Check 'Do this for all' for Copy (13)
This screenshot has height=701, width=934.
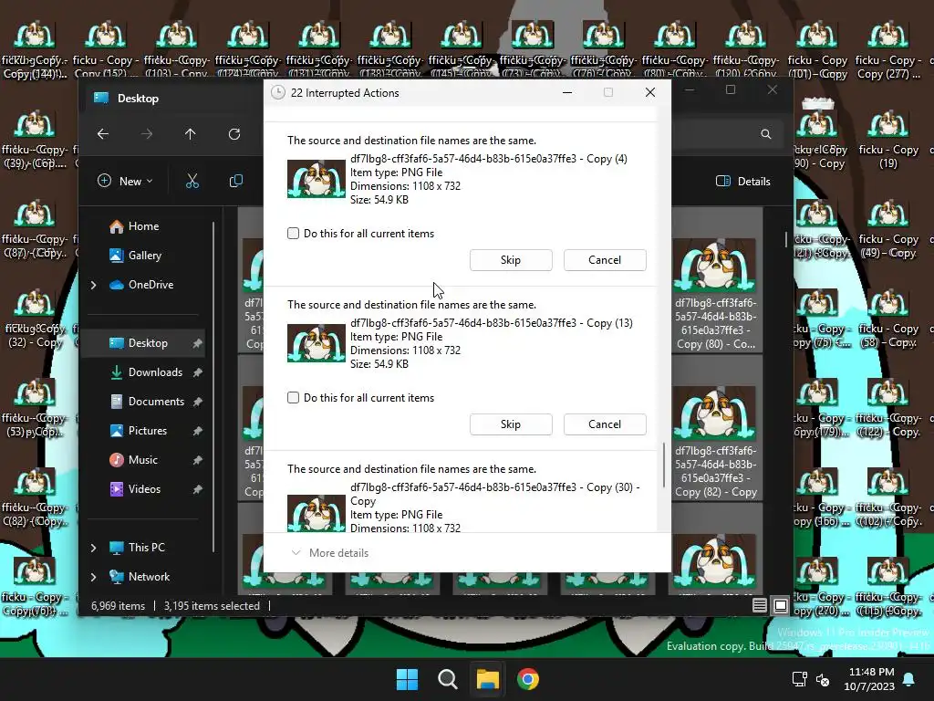(x=293, y=398)
